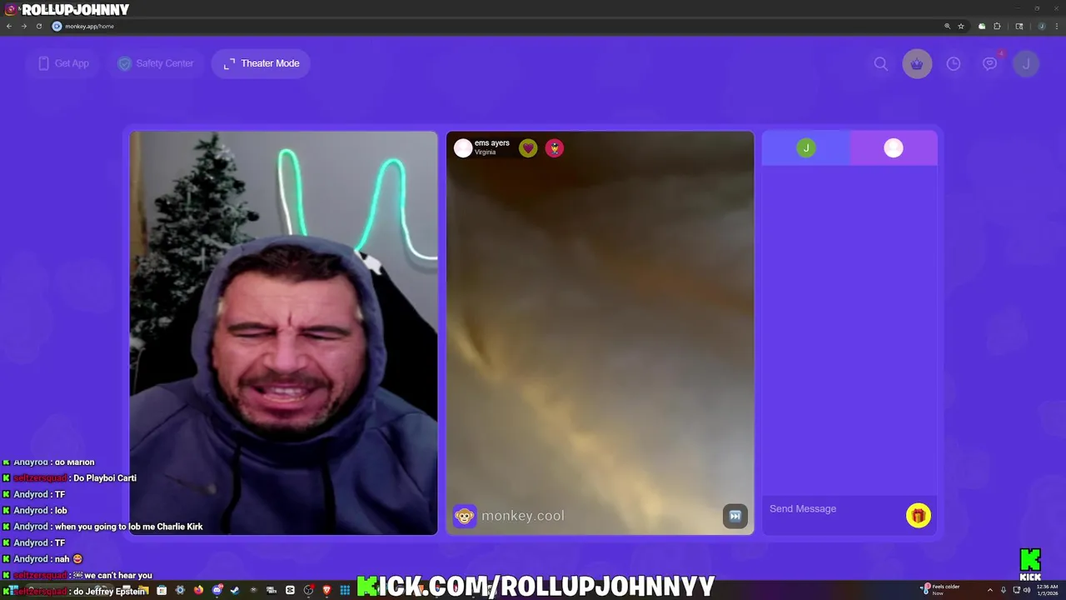Skip to next match with fast-forward button
The width and height of the screenshot is (1066, 600).
(x=735, y=516)
